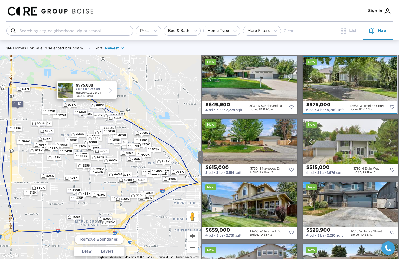Click the Clear filters link
The height and width of the screenshot is (259, 399).
click(x=289, y=31)
